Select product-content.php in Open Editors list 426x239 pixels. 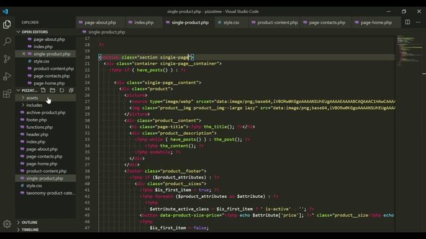(45, 68)
